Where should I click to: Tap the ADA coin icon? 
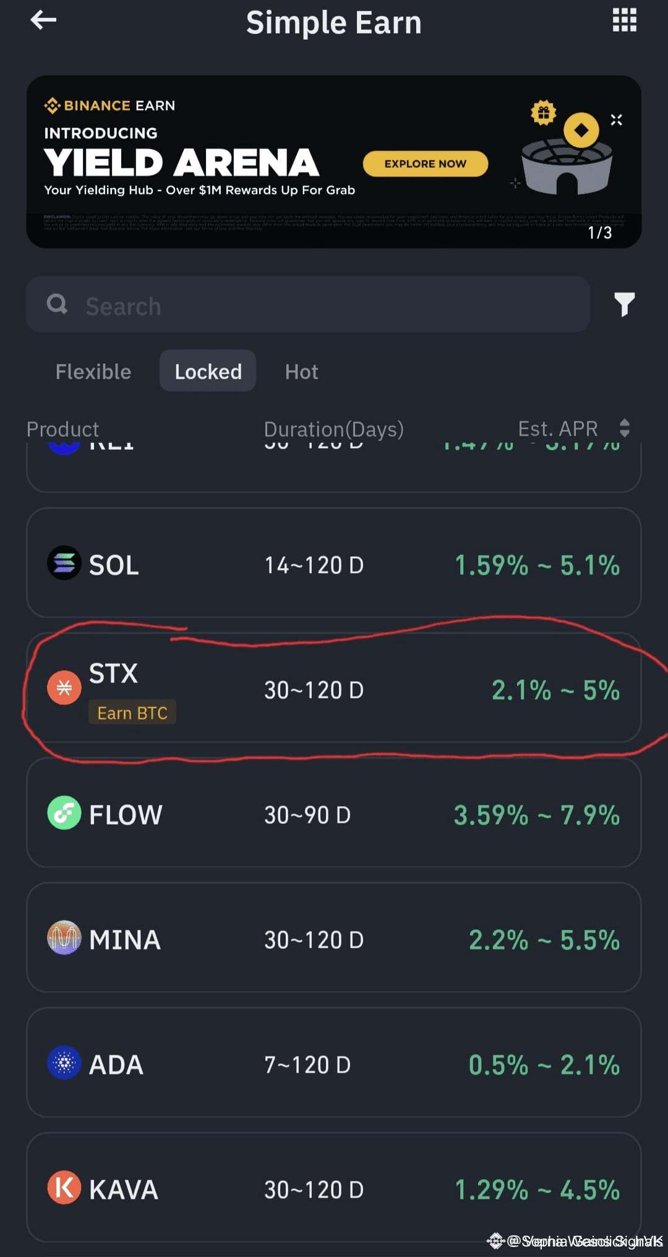tap(64, 1063)
